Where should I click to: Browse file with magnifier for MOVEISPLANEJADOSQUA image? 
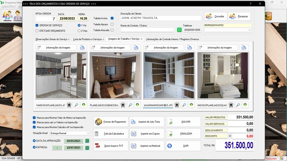click(x=238, y=105)
